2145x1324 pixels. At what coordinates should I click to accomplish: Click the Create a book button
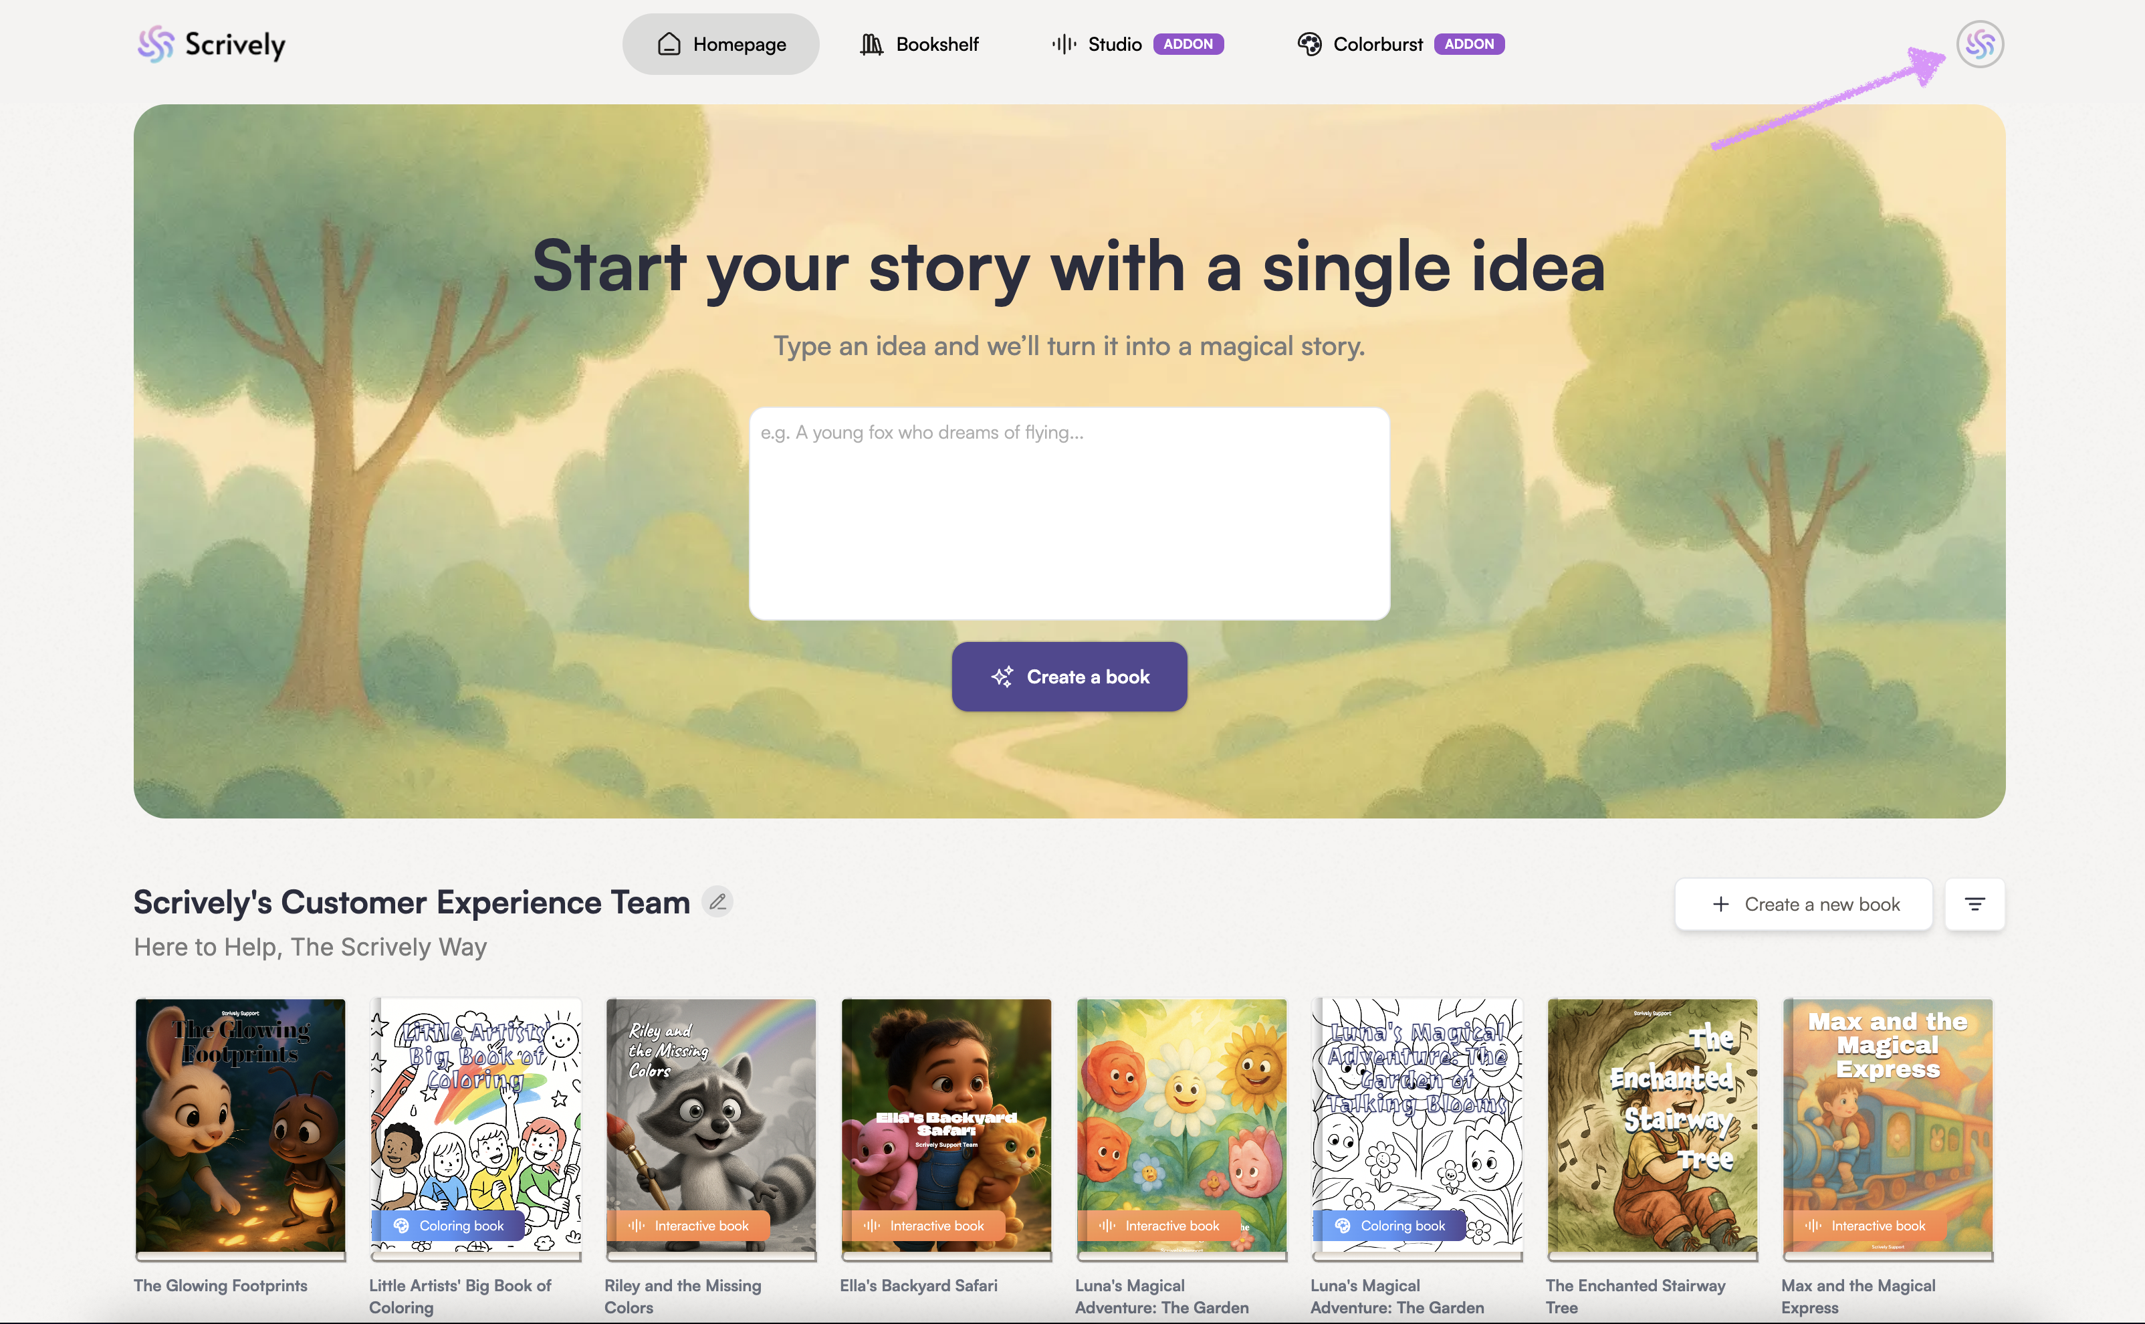coord(1069,677)
